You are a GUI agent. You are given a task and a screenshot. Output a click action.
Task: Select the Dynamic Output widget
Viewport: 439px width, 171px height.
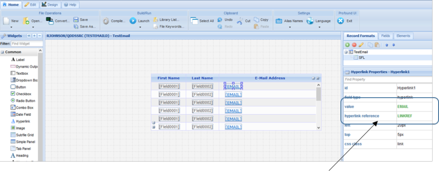[x=24, y=66]
